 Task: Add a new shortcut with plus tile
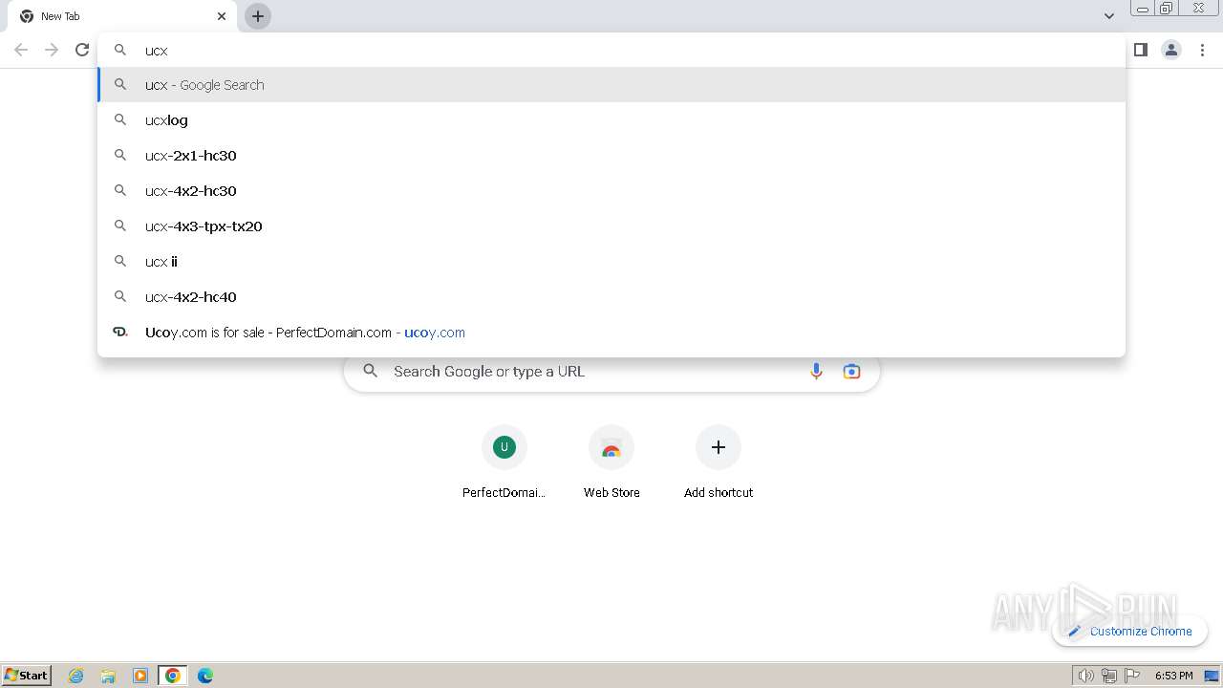tap(719, 463)
